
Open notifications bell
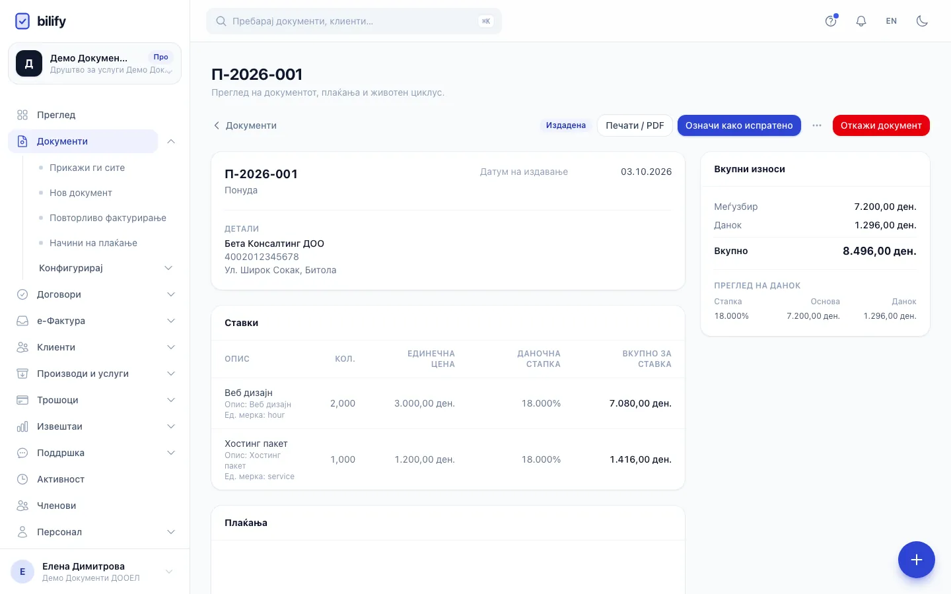(861, 21)
